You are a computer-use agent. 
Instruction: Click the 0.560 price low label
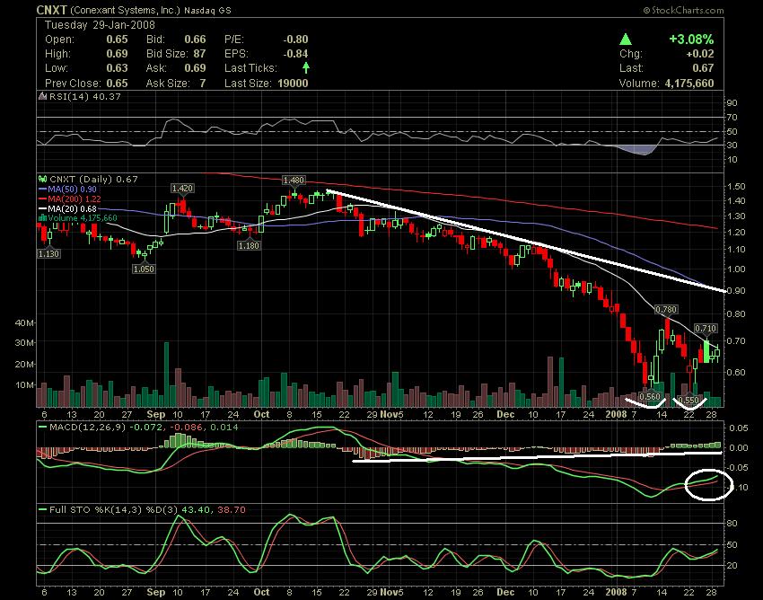click(x=650, y=397)
